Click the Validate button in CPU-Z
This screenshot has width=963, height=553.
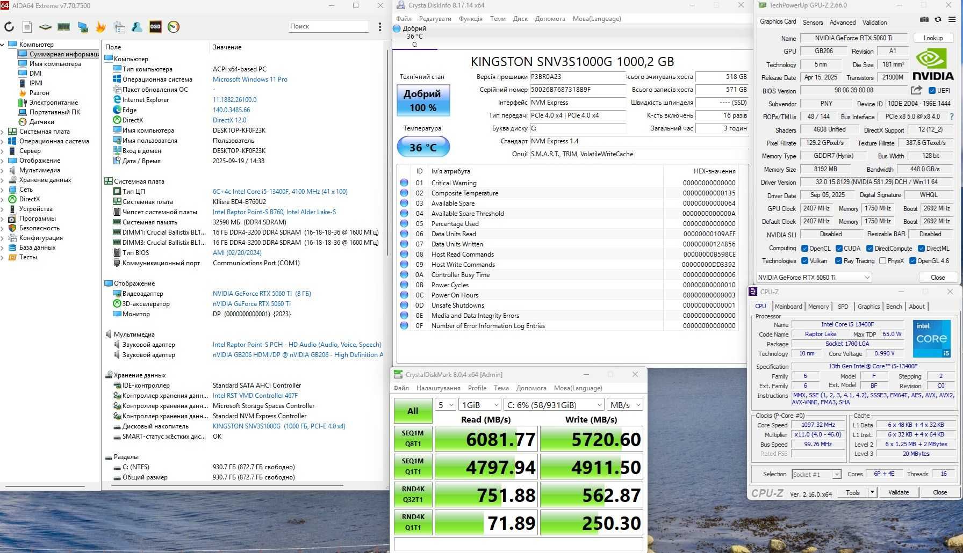(899, 492)
